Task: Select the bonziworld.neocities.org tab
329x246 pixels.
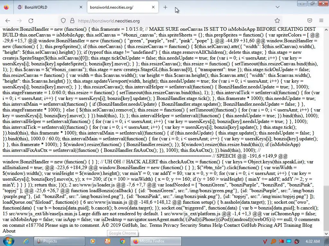Action: (x=122, y=7)
